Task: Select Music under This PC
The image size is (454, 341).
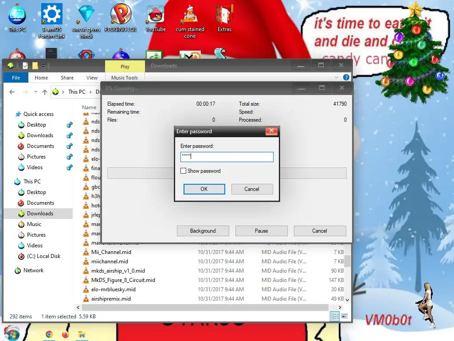Action: click(34, 224)
